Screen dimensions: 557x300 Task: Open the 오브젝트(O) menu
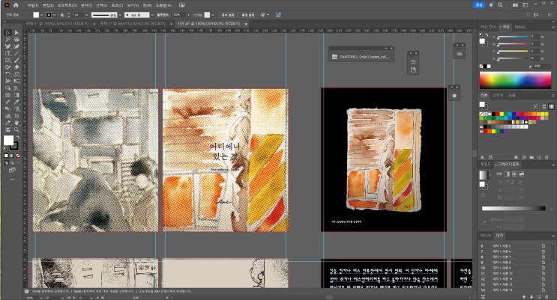pyautogui.click(x=67, y=5)
